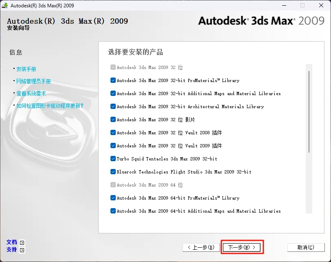Click the disabled 3ds Max 2009 32 位 checkbox
The image size is (331, 262).
pos(113,67)
